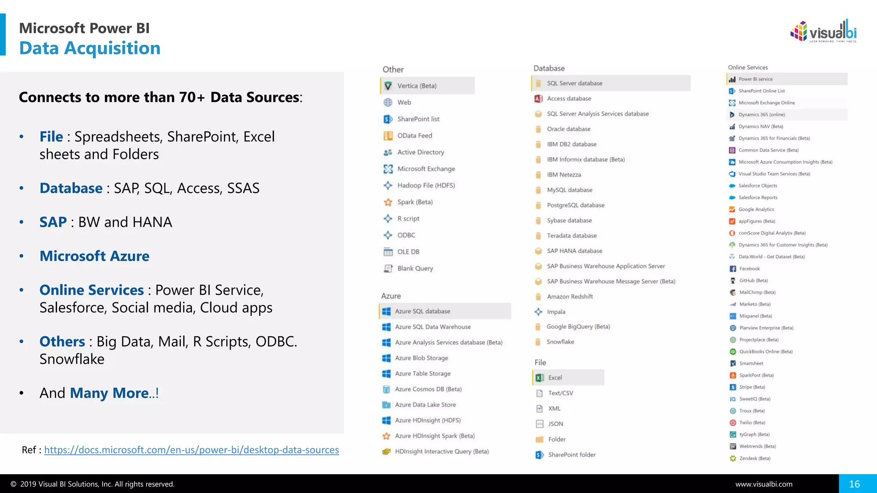The image size is (877, 493).
Task: Select Azure Table Storage
Action: tap(416, 374)
